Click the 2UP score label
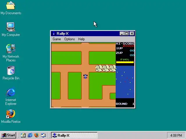The image size is (186, 139). (119, 53)
